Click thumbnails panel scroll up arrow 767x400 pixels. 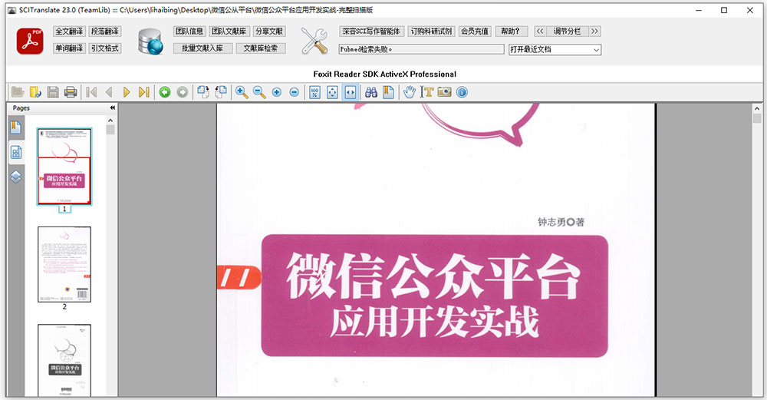pos(110,121)
